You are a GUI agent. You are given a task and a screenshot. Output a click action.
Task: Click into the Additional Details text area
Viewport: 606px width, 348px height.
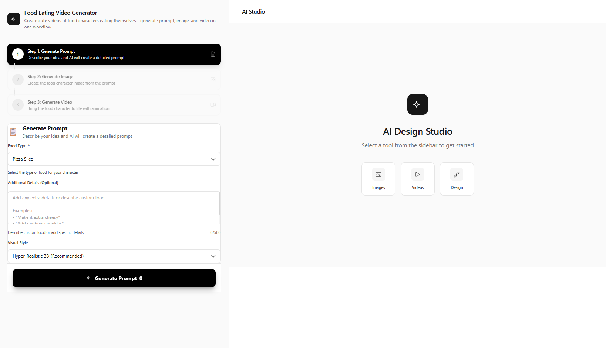click(113, 208)
